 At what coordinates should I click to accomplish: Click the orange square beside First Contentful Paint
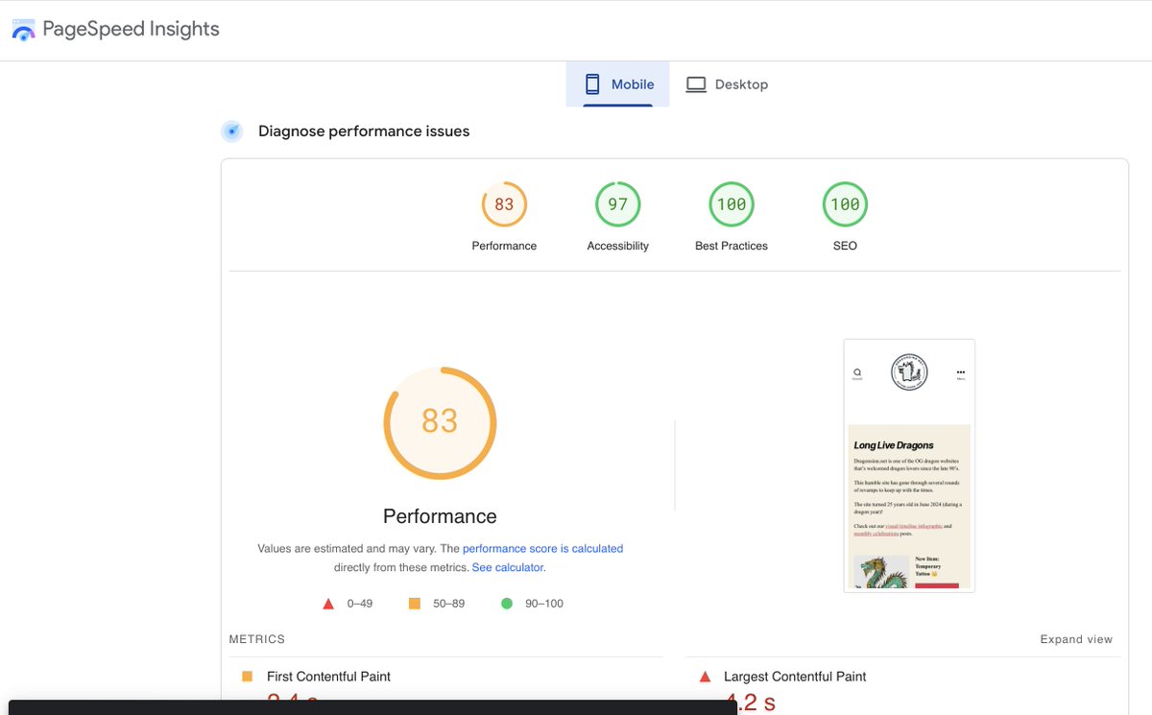coord(248,676)
